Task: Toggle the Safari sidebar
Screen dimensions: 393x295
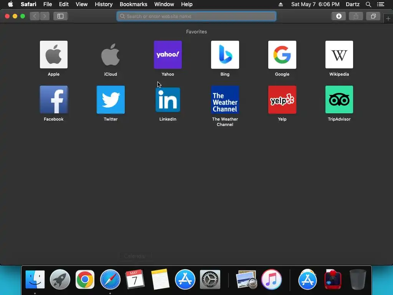Action: [x=60, y=16]
